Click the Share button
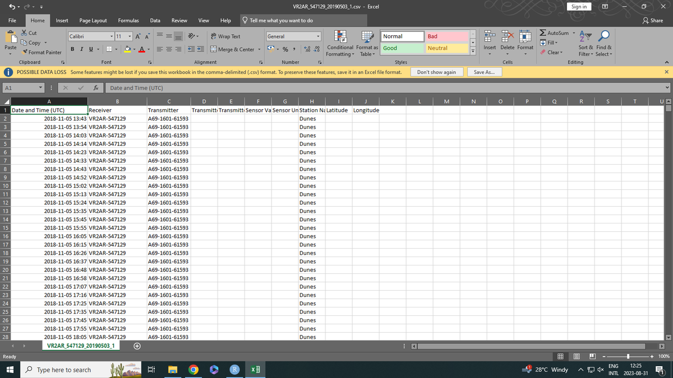Image resolution: width=673 pixels, height=378 pixels. coord(653,20)
